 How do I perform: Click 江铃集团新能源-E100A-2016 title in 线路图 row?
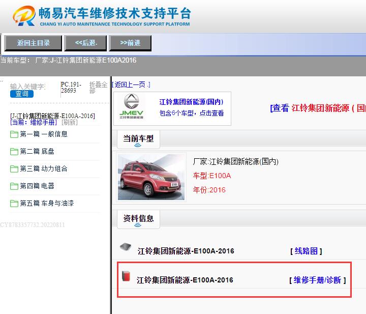[x=186, y=251]
